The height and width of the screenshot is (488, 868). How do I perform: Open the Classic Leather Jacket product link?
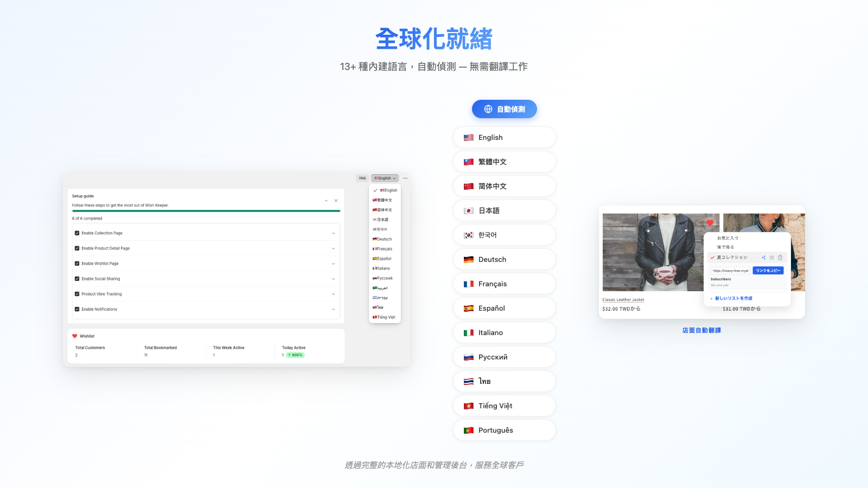point(623,299)
